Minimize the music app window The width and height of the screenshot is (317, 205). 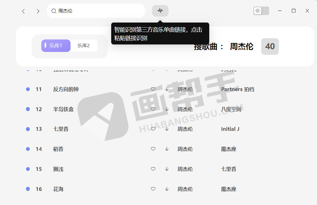pyautogui.click(x=280, y=11)
